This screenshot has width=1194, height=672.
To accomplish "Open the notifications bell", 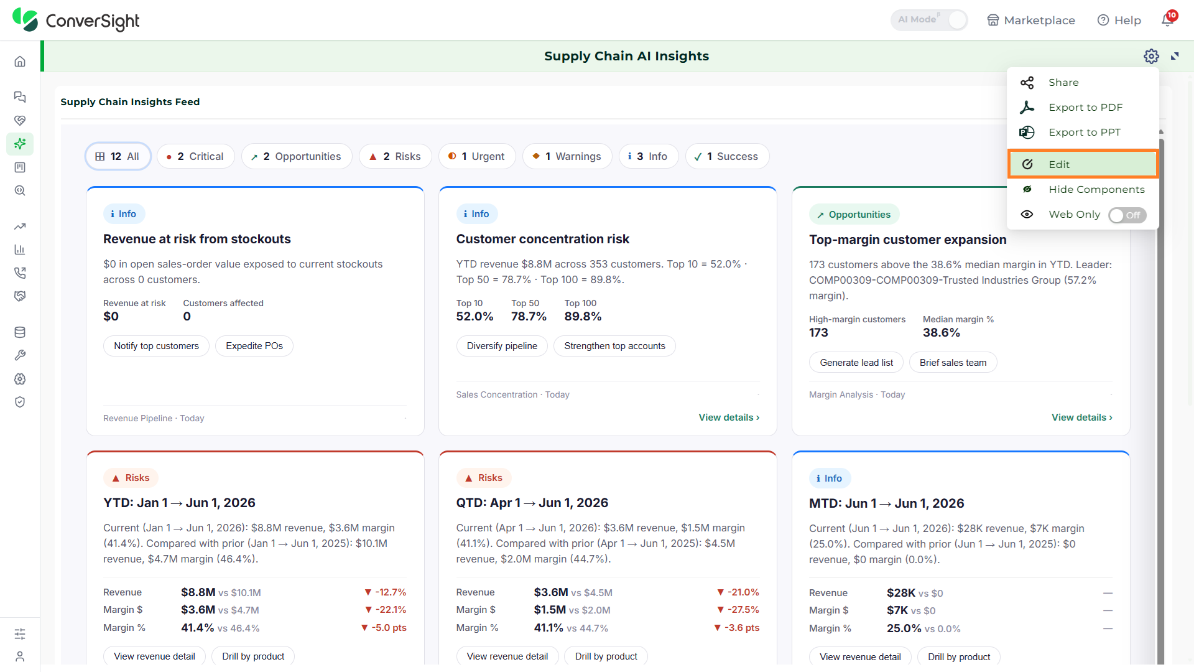I will [x=1167, y=20].
